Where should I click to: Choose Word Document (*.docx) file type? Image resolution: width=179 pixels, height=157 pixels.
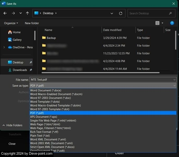tap(46, 90)
